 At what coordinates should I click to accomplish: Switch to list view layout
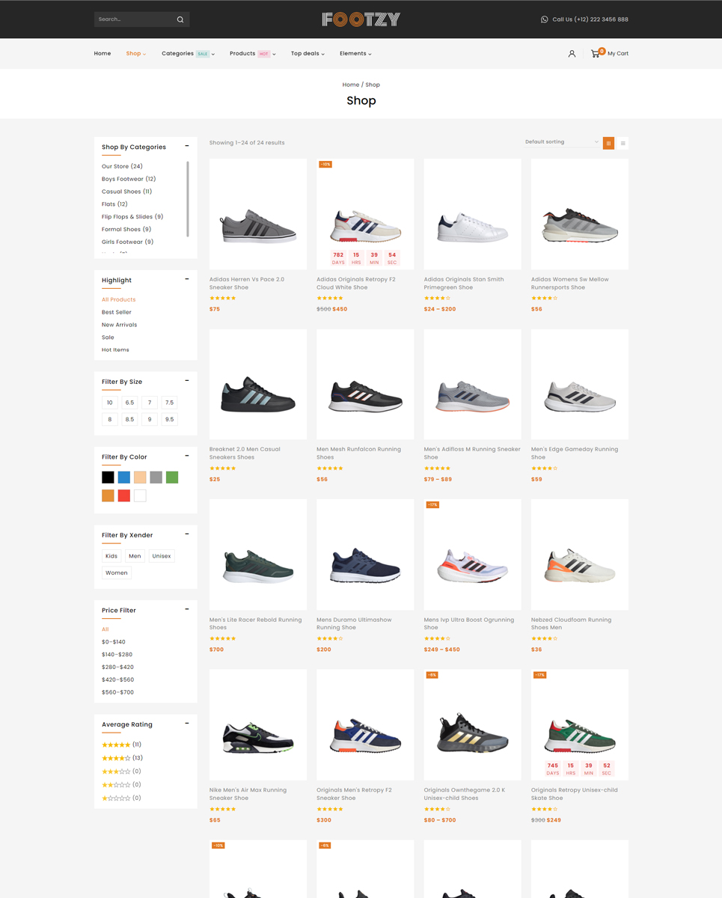pyautogui.click(x=622, y=143)
